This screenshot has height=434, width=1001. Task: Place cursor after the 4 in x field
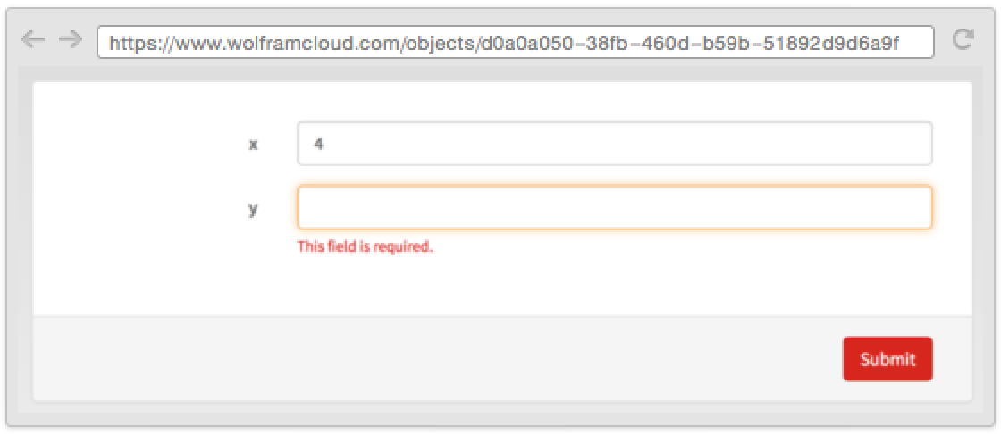(324, 144)
